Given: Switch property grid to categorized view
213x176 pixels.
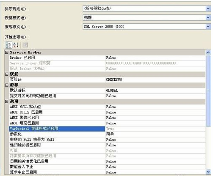Looking at the screenshot, I should (8, 45).
